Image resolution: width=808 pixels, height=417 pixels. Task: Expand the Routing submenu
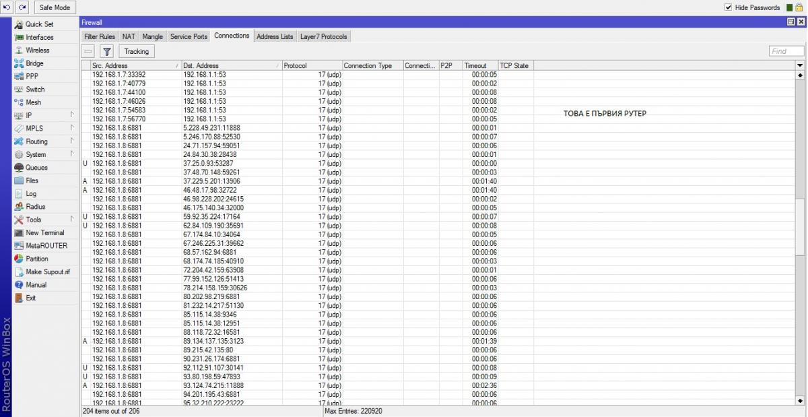point(36,141)
